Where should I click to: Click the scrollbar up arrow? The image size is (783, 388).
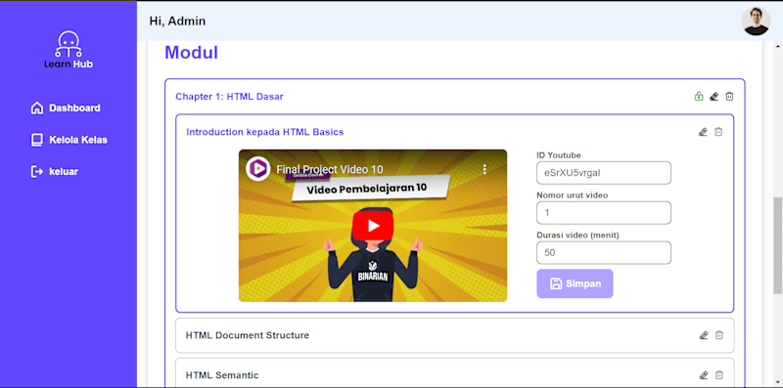[x=777, y=46]
